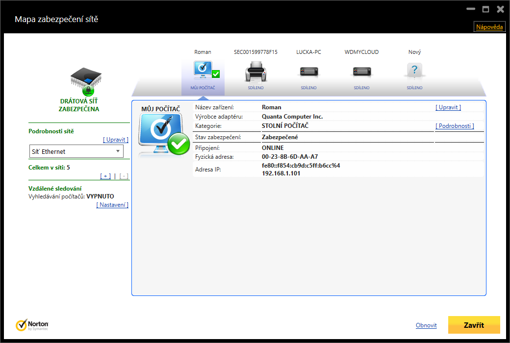The image size is (510, 343).
Task: Click the Quanta Computer Inc. value
Action: click(x=292, y=117)
